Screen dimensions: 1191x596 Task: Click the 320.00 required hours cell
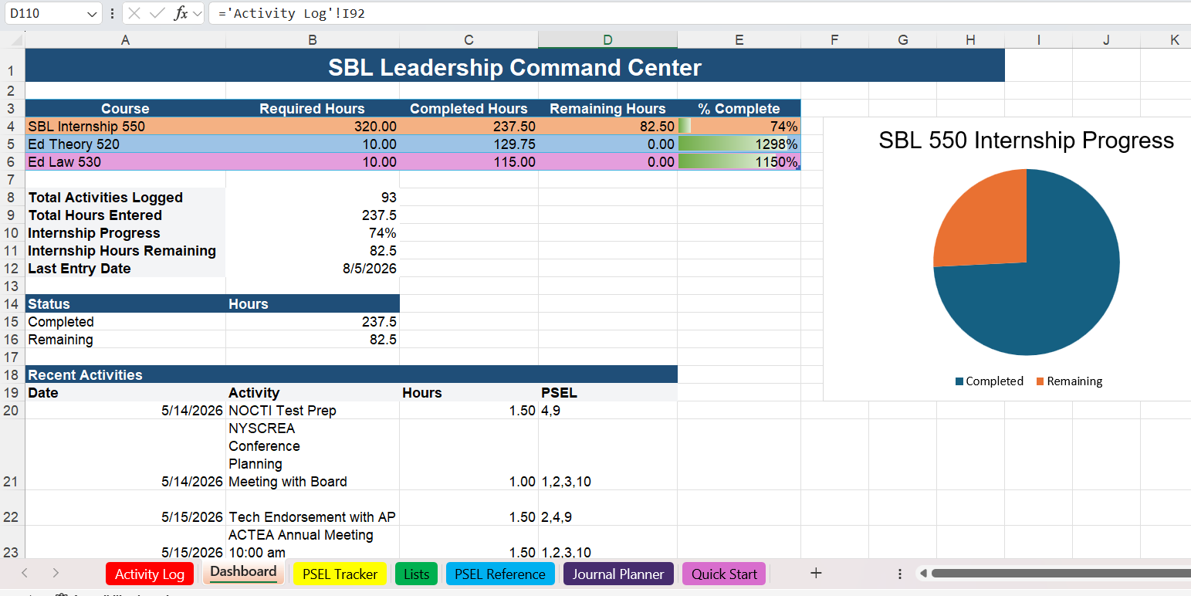(x=313, y=126)
